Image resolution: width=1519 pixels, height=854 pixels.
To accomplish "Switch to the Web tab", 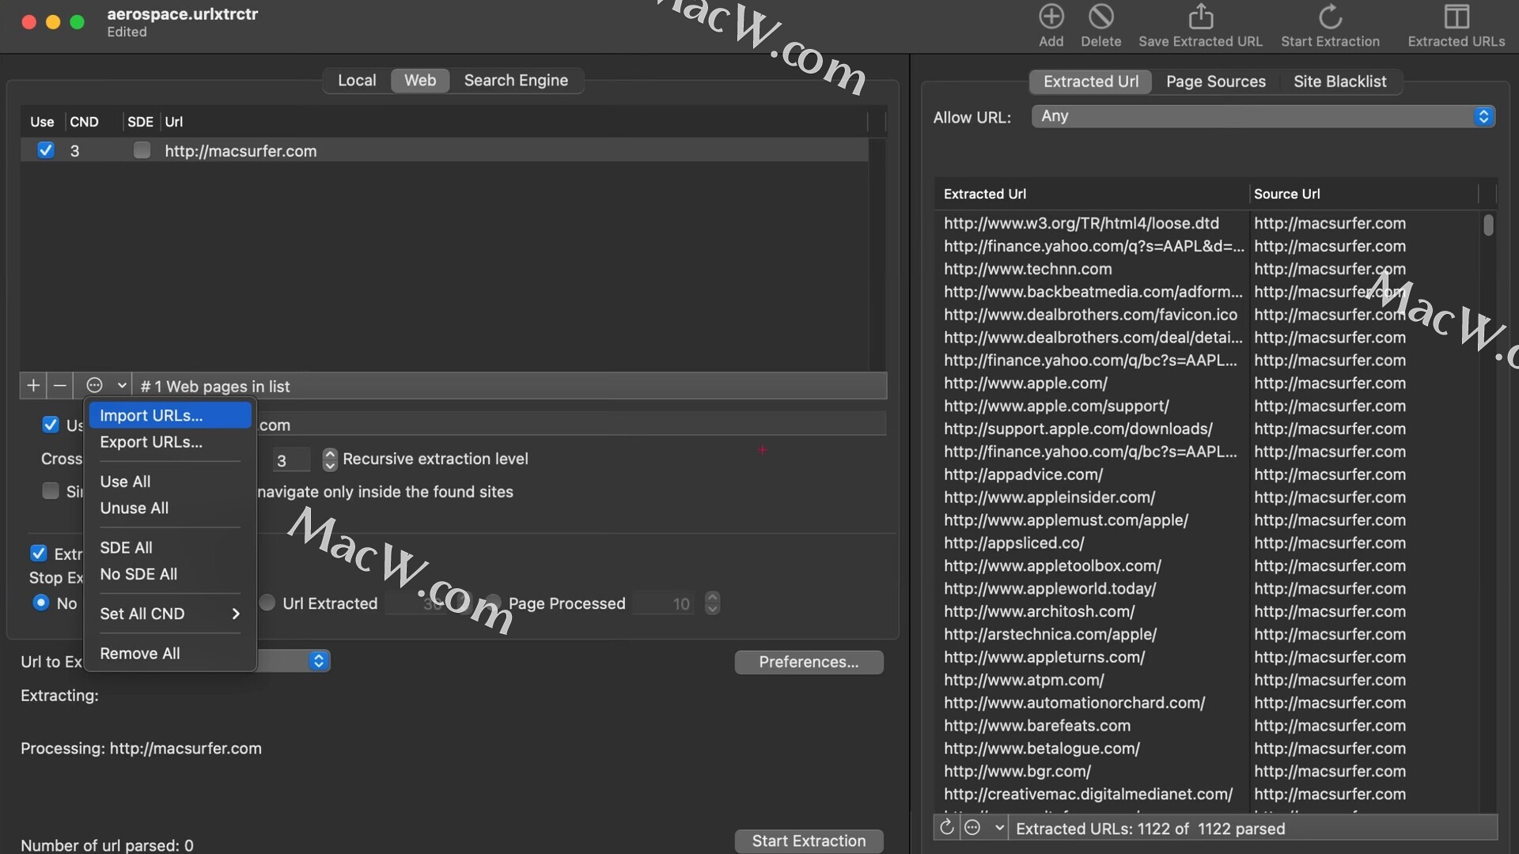I will pyautogui.click(x=420, y=81).
